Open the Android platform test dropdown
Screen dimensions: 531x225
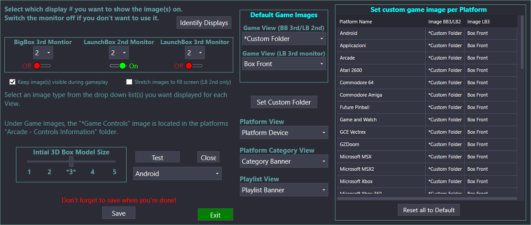click(x=177, y=173)
